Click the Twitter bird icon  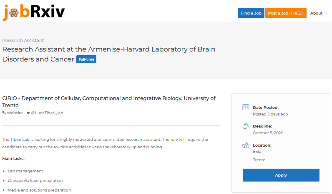(x=28, y=113)
